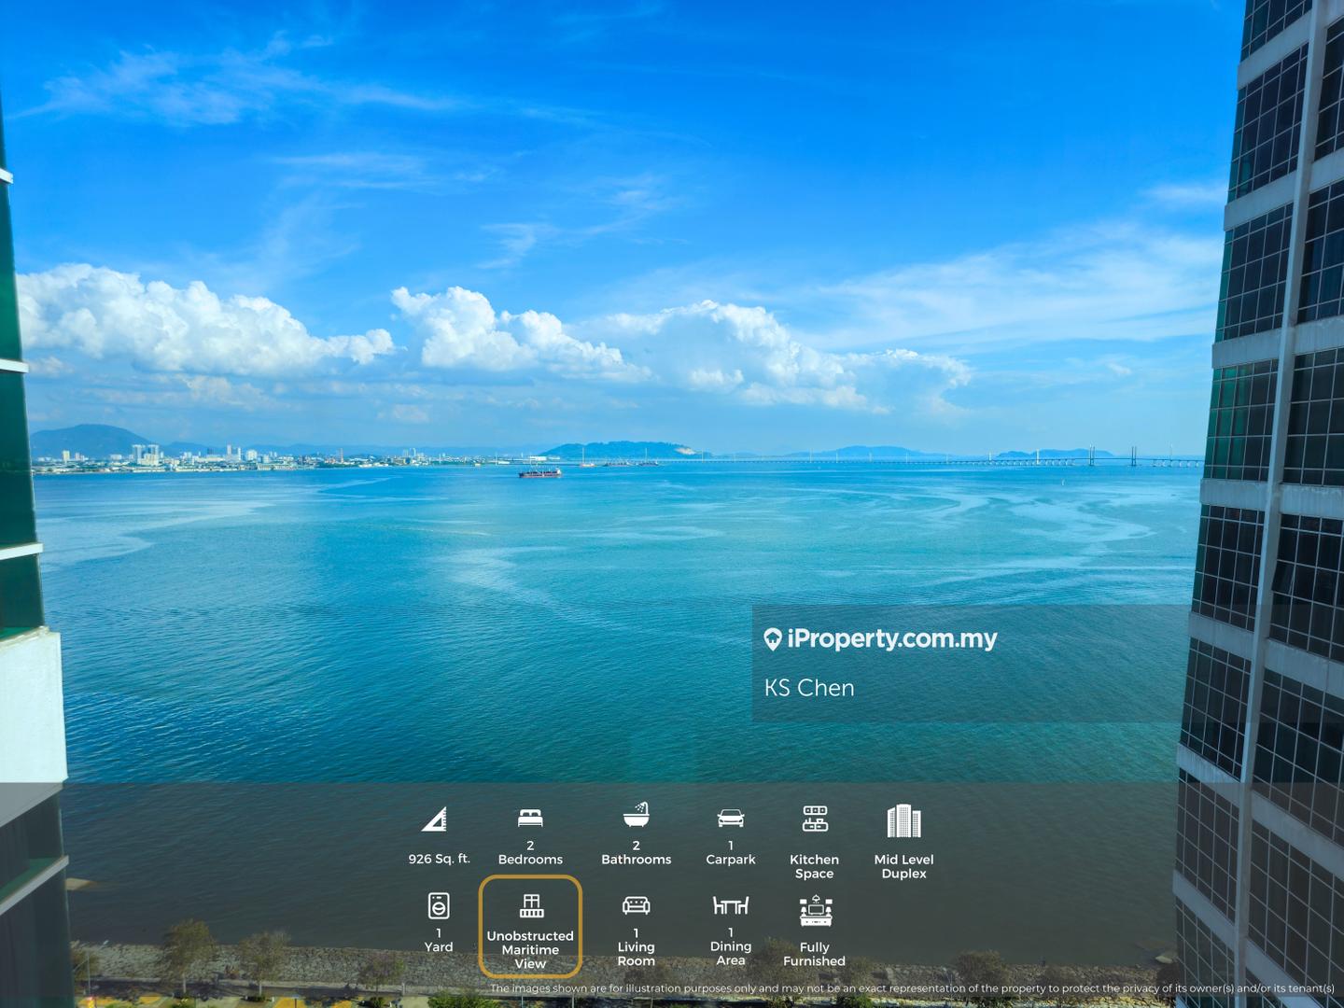The height and width of the screenshot is (1008, 1344).
Task: Click the washing machine Yard icon
Action: pyautogui.click(x=439, y=905)
